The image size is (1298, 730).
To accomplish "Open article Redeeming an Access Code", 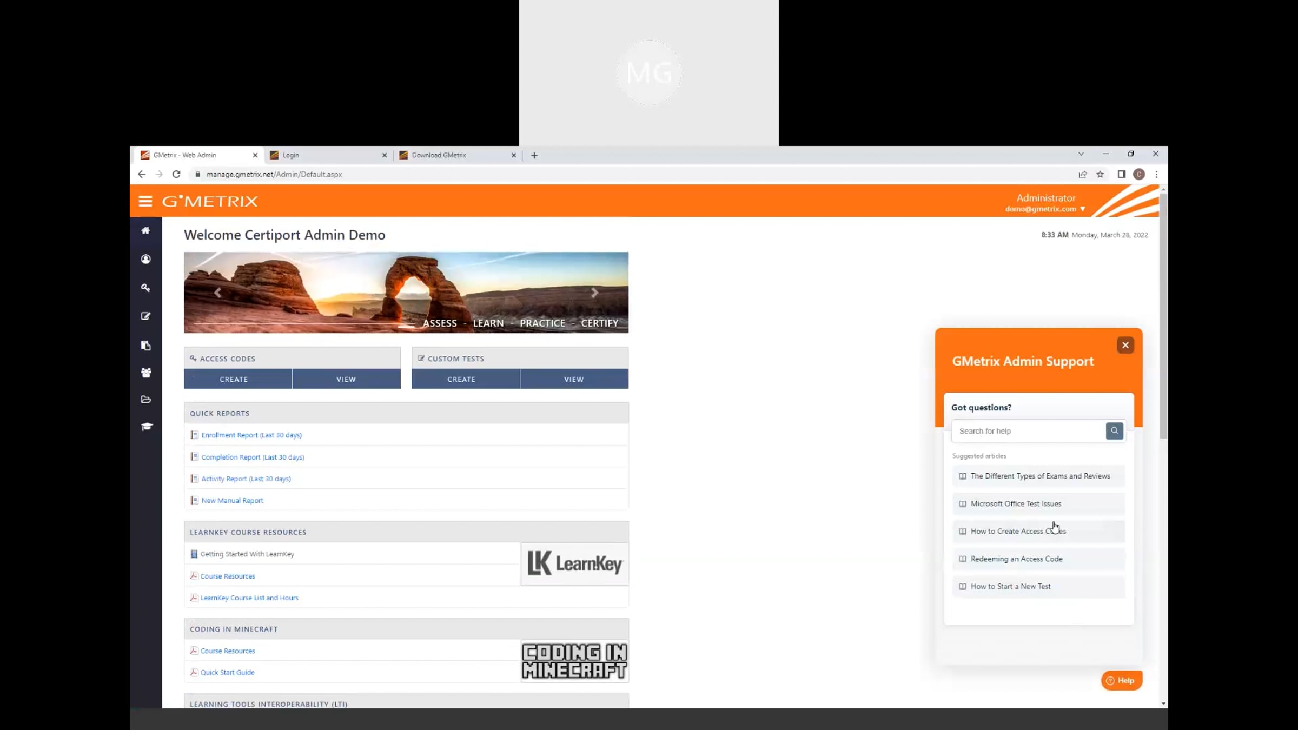I will coord(1038,559).
